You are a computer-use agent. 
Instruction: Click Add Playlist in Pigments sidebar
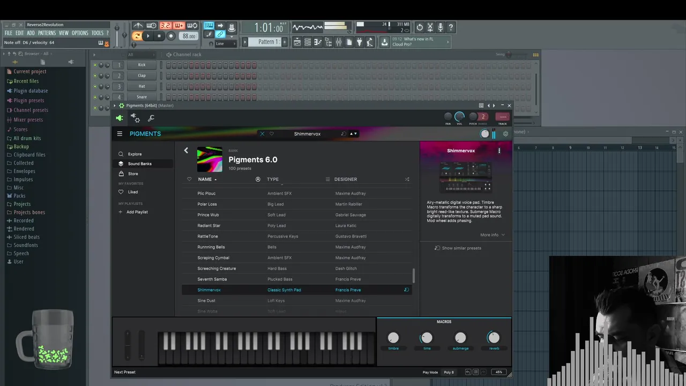click(x=133, y=212)
